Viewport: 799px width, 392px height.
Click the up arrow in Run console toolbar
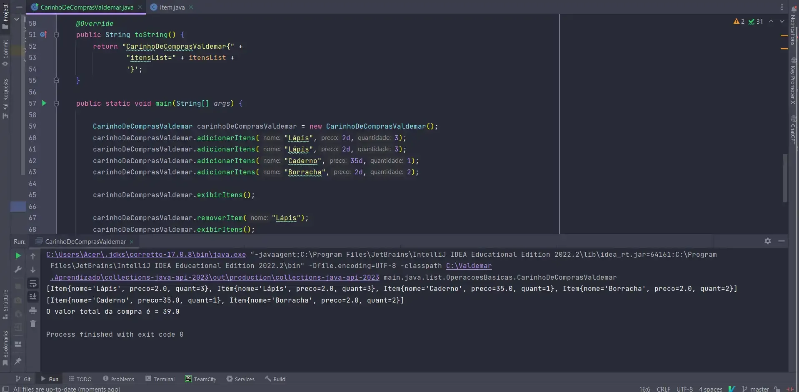point(33,256)
